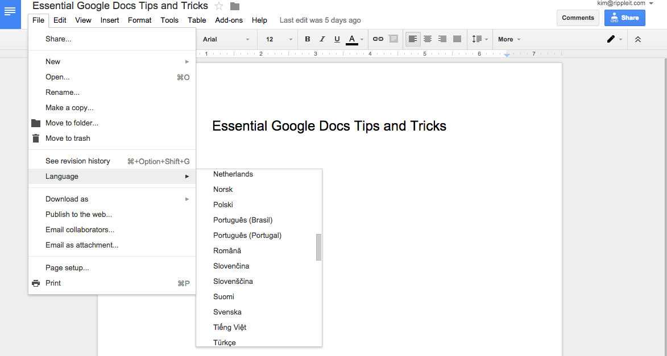
Task: Open the Edit menu
Action: click(x=60, y=20)
